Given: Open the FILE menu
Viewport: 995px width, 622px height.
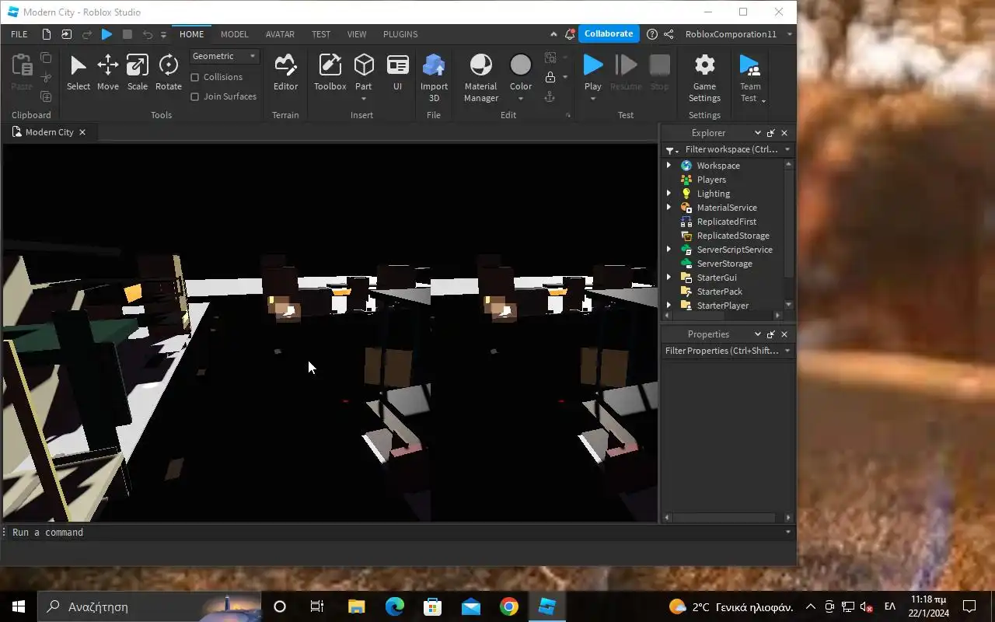Looking at the screenshot, I should pyautogui.click(x=19, y=34).
